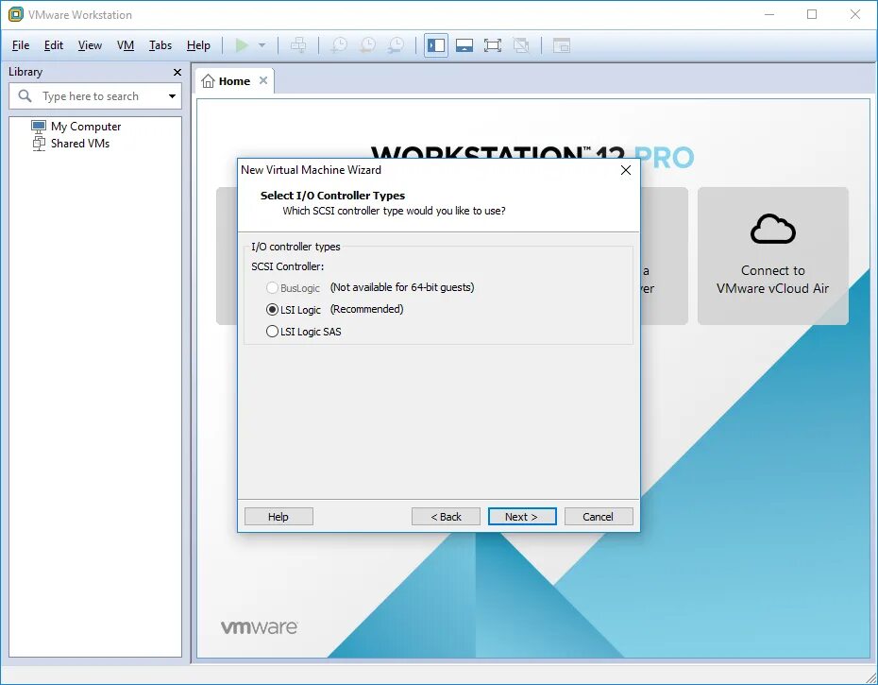Select the LSI Logic radio button
Screen dimensions: 878x685
pyautogui.click(x=272, y=309)
